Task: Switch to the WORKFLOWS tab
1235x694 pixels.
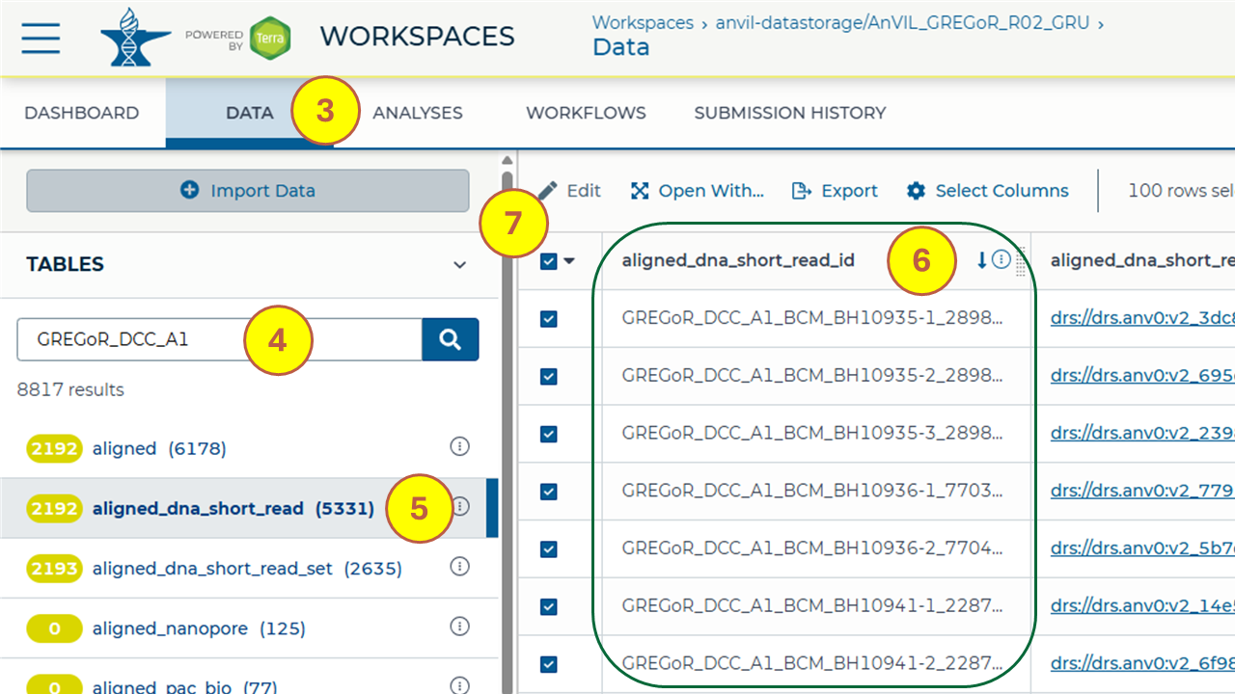Action: pyautogui.click(x=586, y=113)
